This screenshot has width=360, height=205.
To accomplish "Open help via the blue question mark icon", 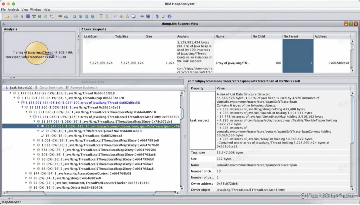I will tap(169, 17).
